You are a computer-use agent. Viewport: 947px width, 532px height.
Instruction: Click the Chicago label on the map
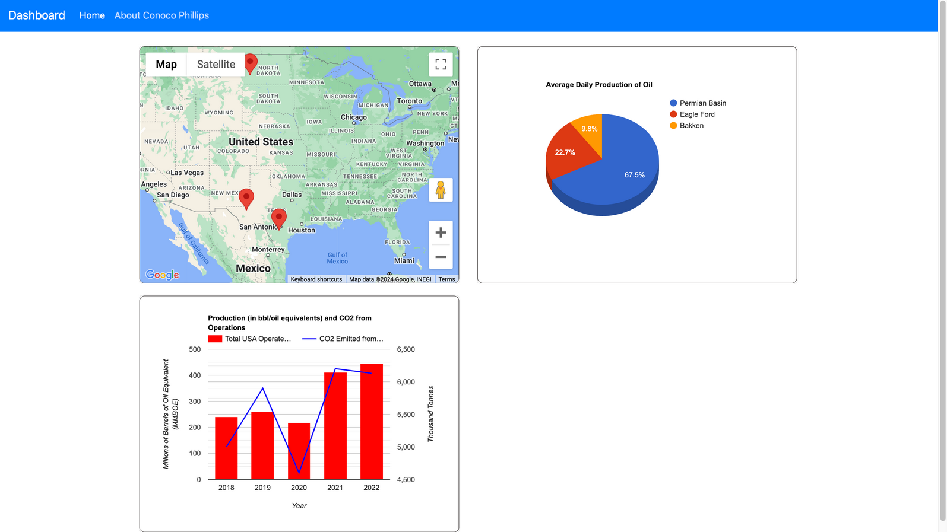[354, 117]
